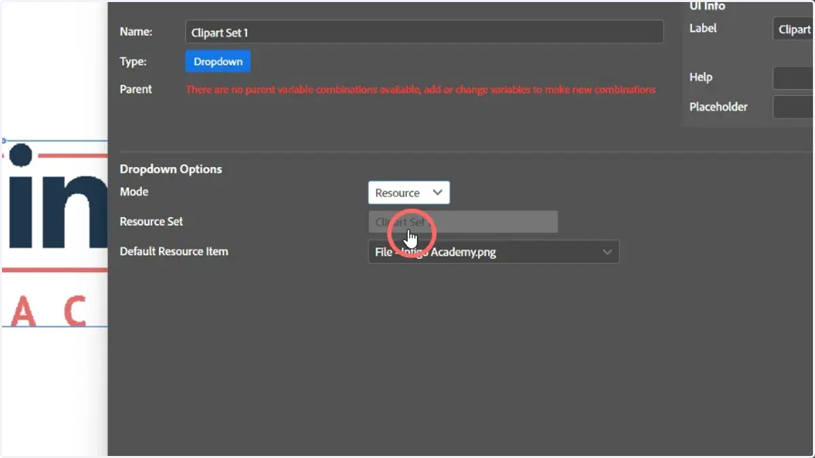This screenshot has width=815, height=458.
Task: Click the Help input field
Action: (x=793, y=78)
